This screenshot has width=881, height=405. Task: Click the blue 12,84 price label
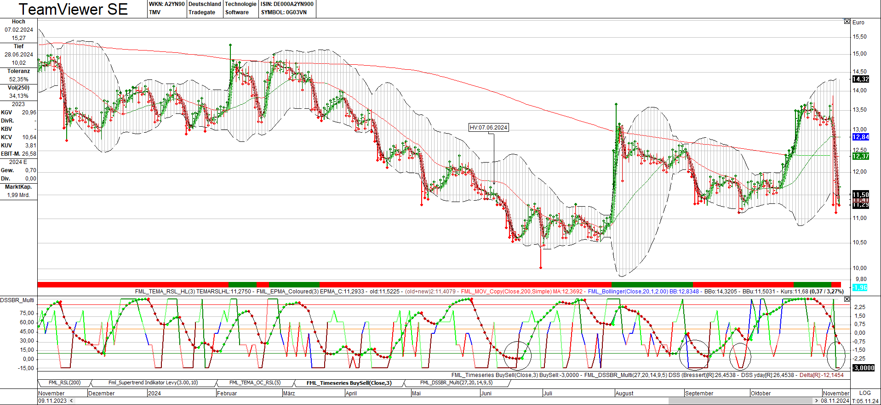click(861, 137)
